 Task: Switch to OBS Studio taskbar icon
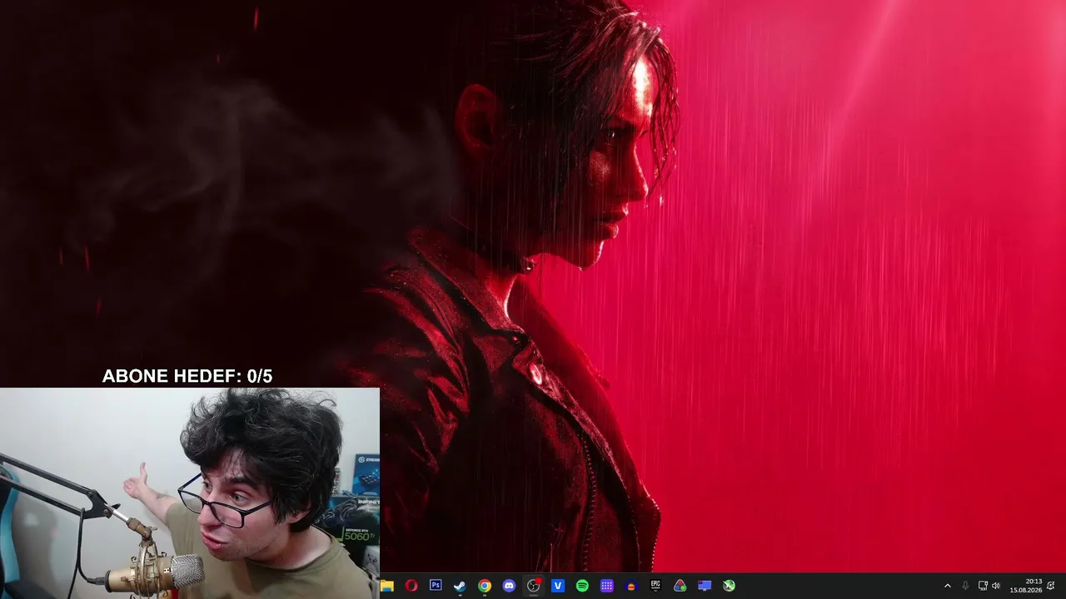[x=534, y=586]
